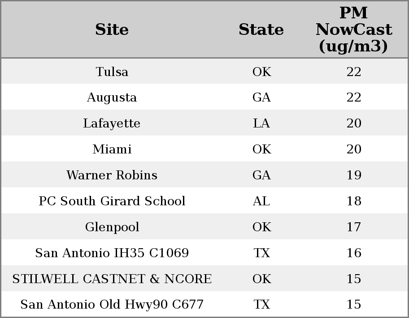409x318 pixels.
Task: Select the Miami site cell
Action: click(112, 149)
